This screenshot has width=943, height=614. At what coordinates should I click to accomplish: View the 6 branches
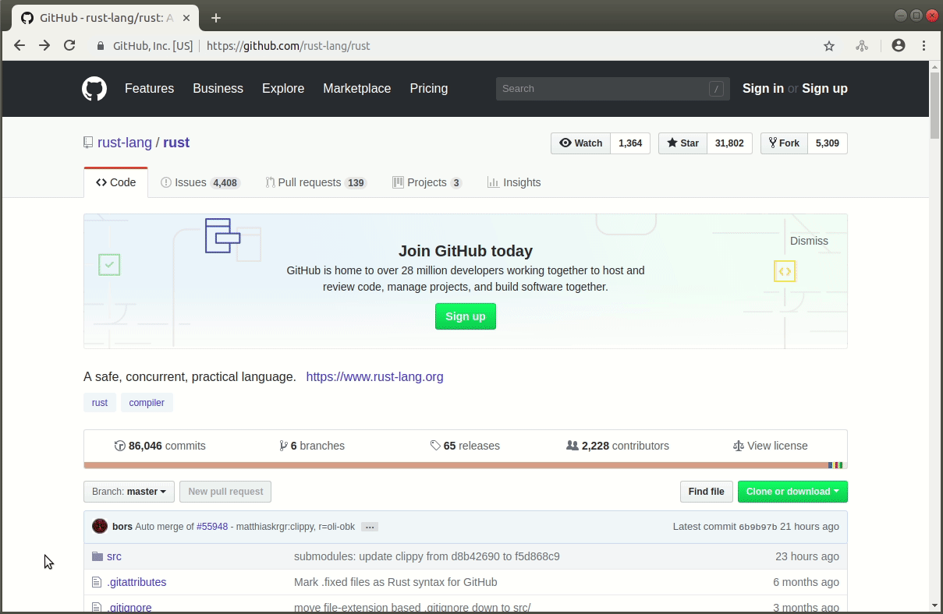pyautogui.click(x=312, y=446)
